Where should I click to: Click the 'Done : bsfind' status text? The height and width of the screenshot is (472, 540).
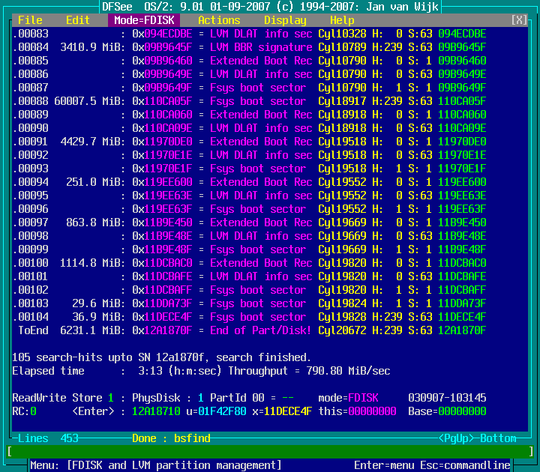pos(169,438)
